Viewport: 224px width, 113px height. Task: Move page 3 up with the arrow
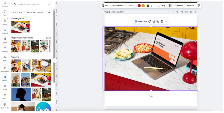pos(168,12)
